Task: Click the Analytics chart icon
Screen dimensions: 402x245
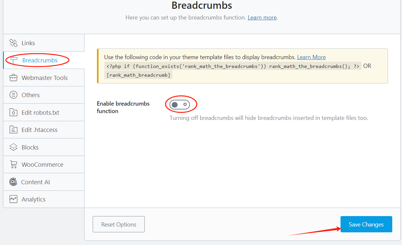Action: 13,199
